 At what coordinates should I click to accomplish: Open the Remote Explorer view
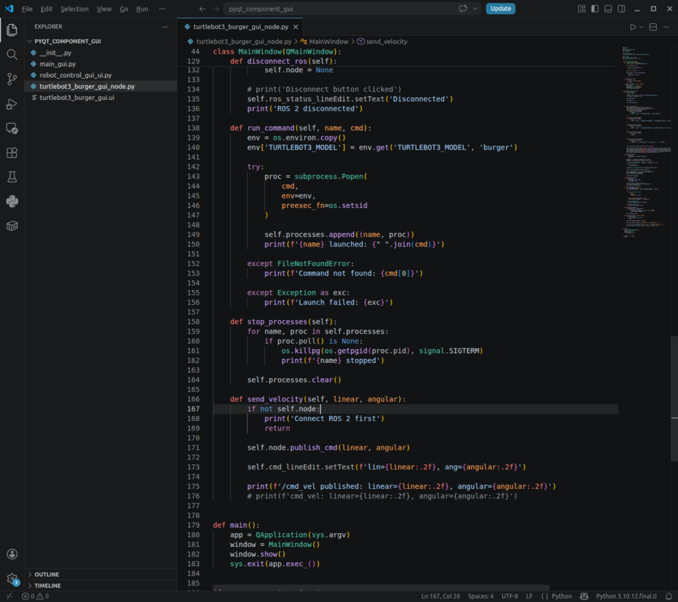click(x=12, y=128)
